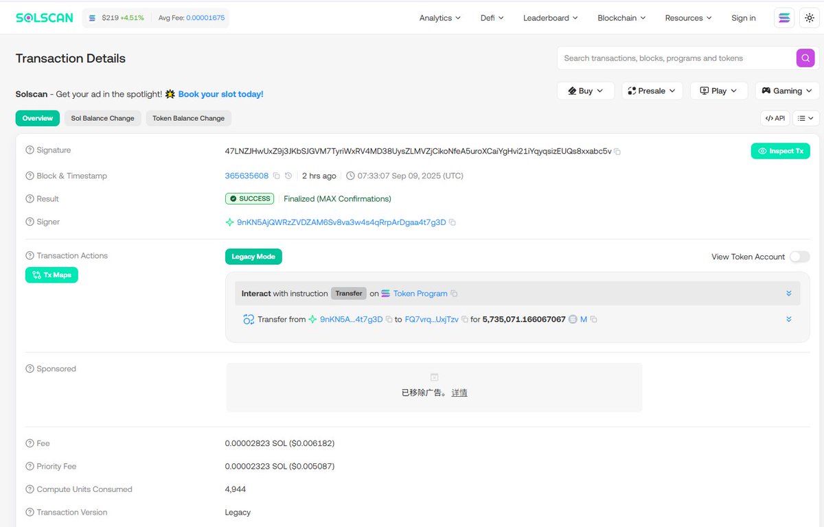
Task: Click the clock icon beside block number
Action: click(288, 176)
